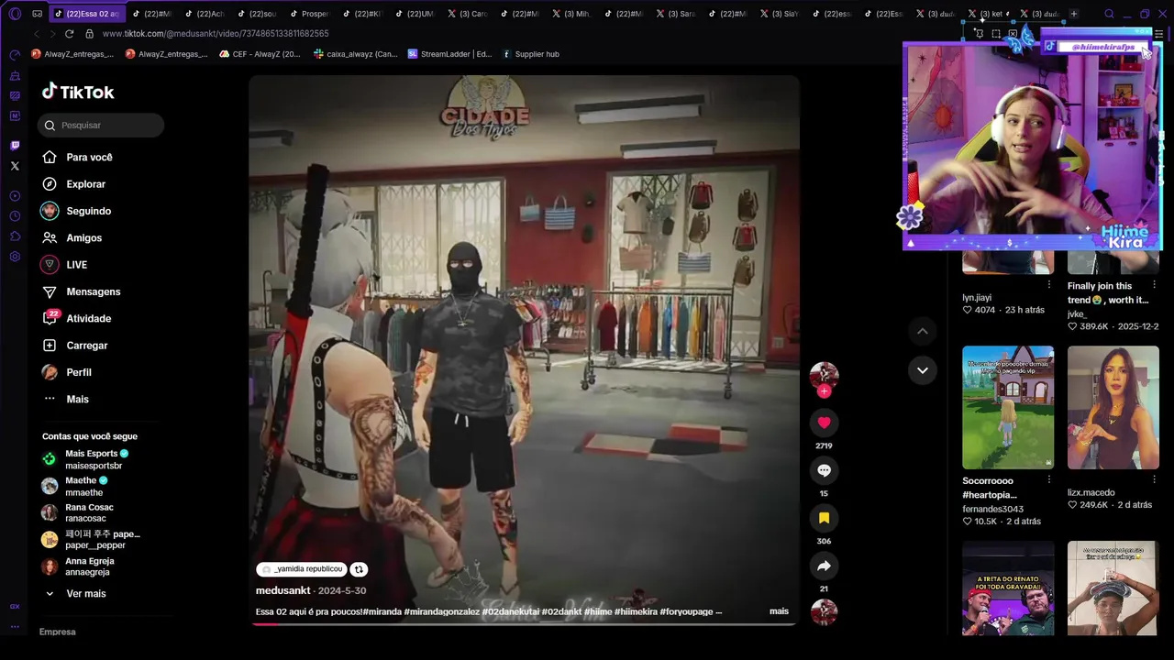Viewport: 1174px width, 660px height.
Task: Open a new browser tab
Action: 1074,14
